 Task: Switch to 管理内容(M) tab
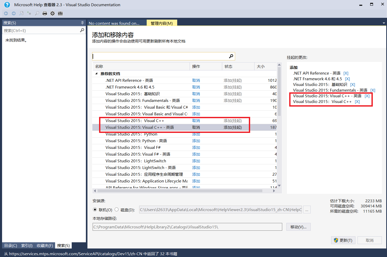(x=162, y=23)
